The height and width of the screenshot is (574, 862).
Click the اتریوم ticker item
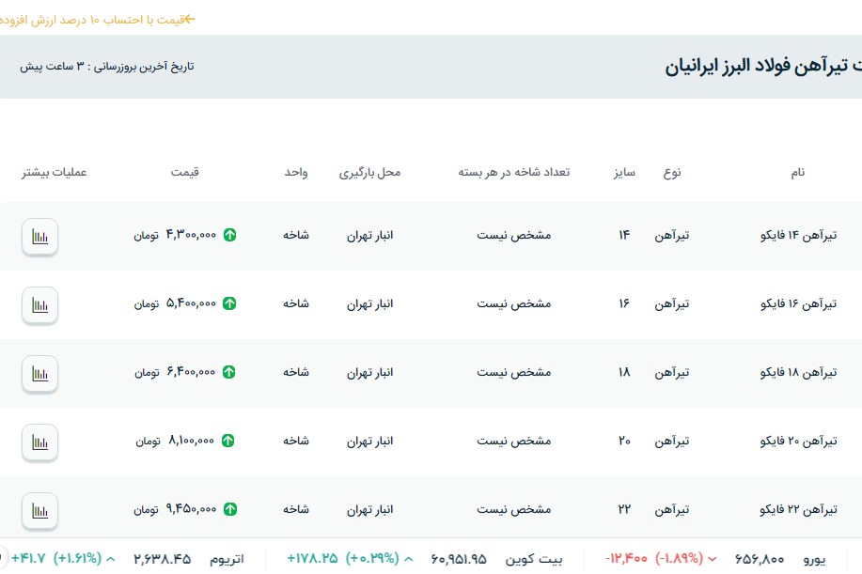tap(225, 558)
